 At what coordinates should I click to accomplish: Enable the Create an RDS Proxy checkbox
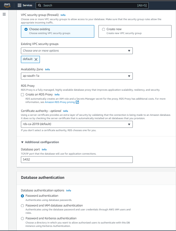click(x=23, y=95)
